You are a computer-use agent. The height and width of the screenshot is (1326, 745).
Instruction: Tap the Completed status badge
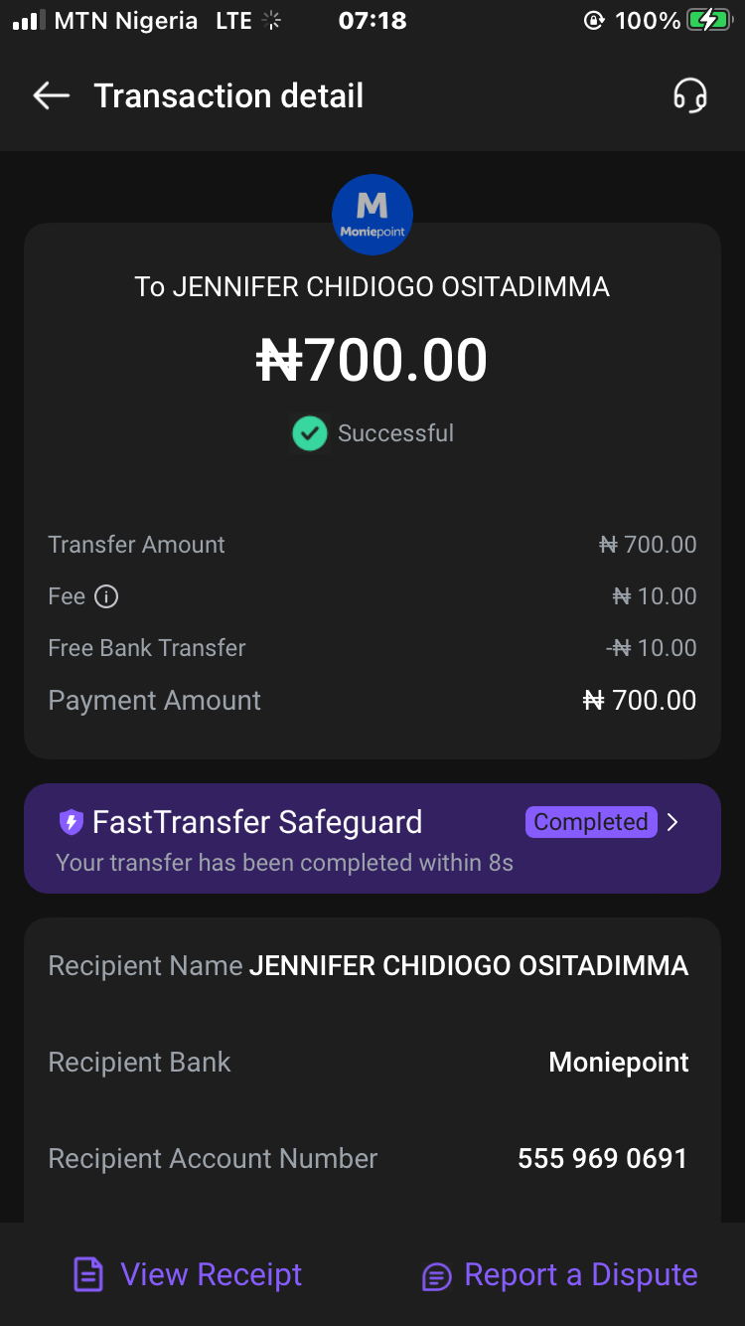click(590, 822)
